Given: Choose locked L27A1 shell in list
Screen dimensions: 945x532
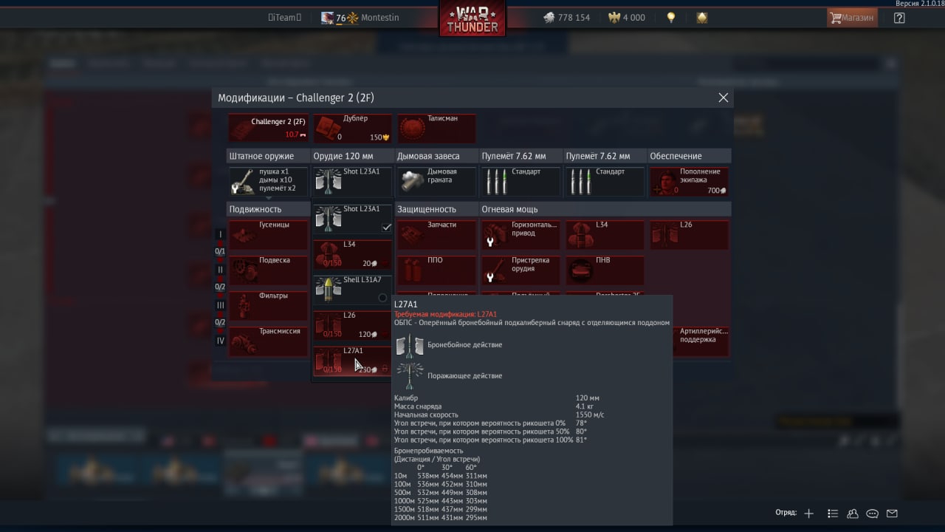Looking at the screenshot, I should pos(352,361).
